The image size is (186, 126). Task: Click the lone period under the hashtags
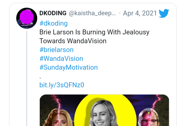[x=41, y=77]
